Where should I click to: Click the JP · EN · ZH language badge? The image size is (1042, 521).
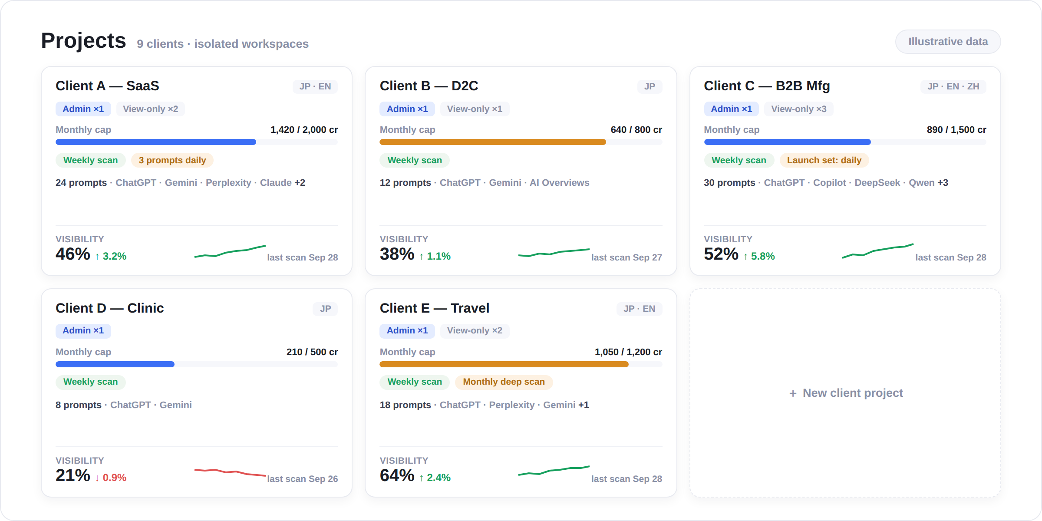(x=953, y=86)
